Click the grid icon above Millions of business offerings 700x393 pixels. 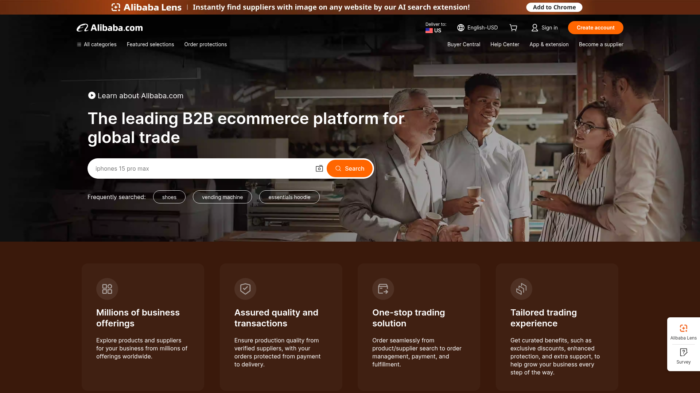tap(107, 289)
